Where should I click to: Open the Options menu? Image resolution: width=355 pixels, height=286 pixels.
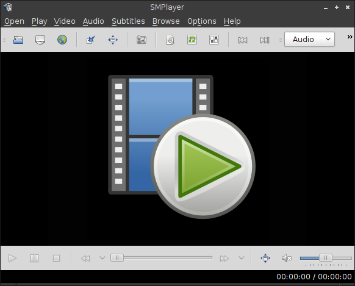click(202, 21)
